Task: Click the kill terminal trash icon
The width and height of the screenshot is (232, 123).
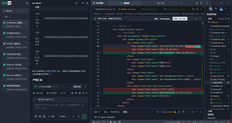Action: [x=183, y=112]
